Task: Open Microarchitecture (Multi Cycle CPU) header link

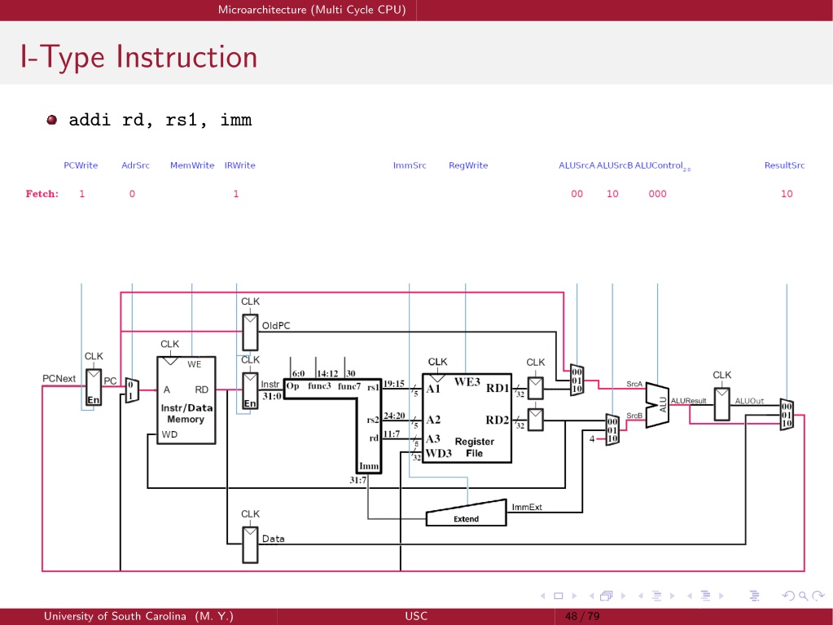Action: click(x=312, y=10)
